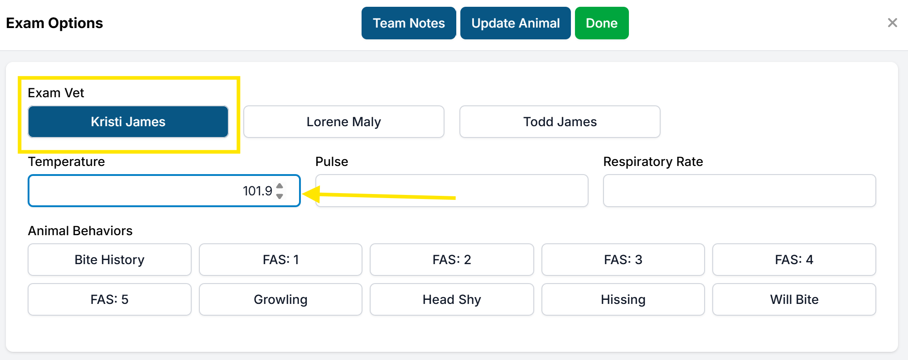The height and width of the screenshot is (360, 908).
Task: Toggle the Bite History behavior
Action: tap(109, 260)
